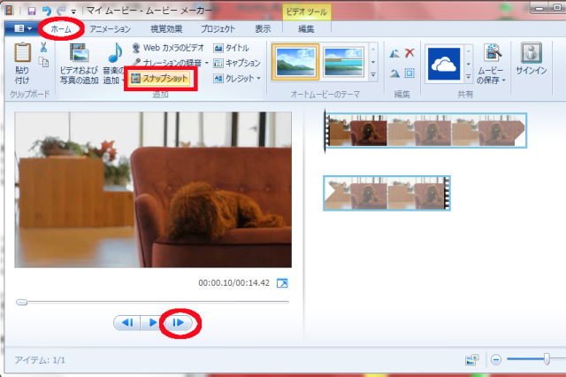Select the first AutoMovie theme thumbnail

294,63
